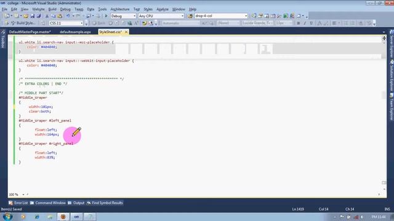Close the StyleSheet.css tab

[x=126, y=32]
